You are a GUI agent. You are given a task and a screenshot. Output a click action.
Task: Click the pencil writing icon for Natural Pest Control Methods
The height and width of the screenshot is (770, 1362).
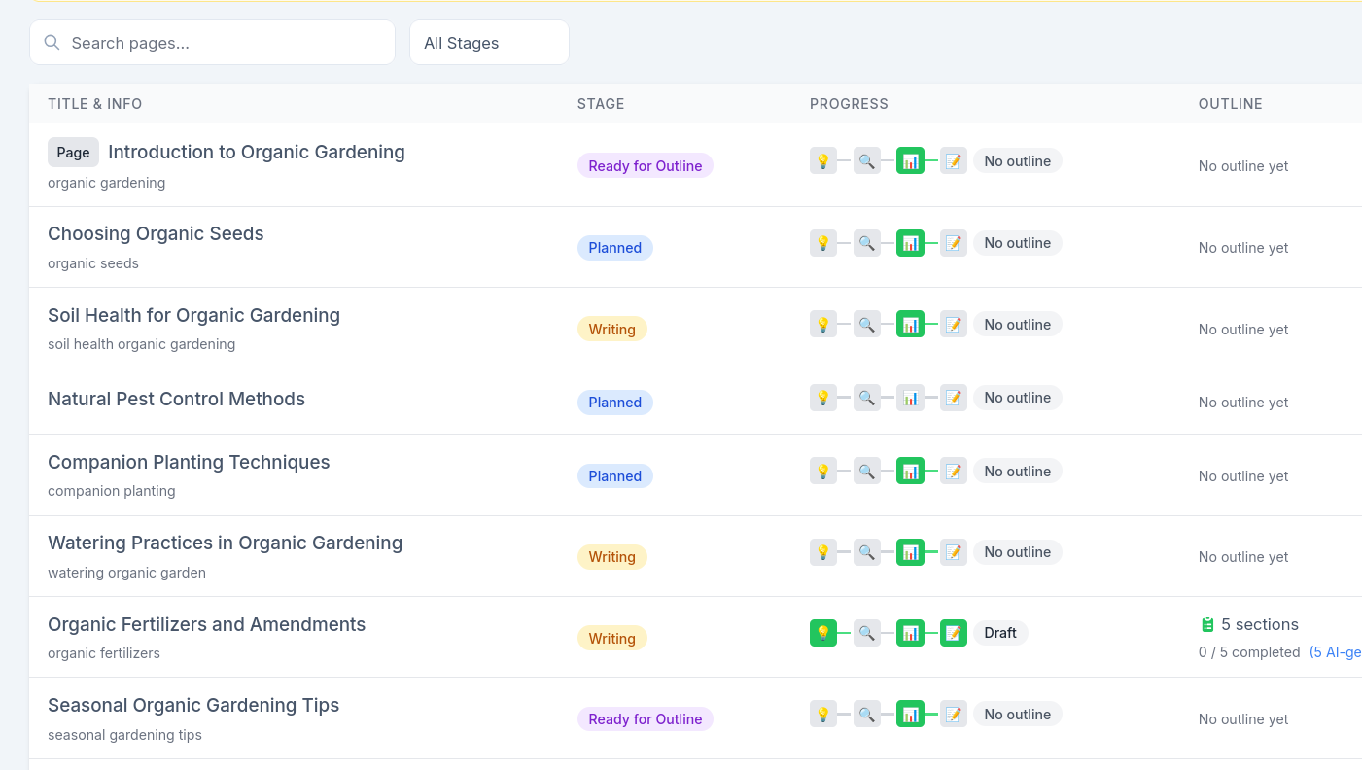click(953, 397)
